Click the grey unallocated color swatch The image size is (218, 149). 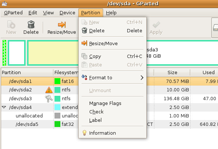tap(57, 116)
